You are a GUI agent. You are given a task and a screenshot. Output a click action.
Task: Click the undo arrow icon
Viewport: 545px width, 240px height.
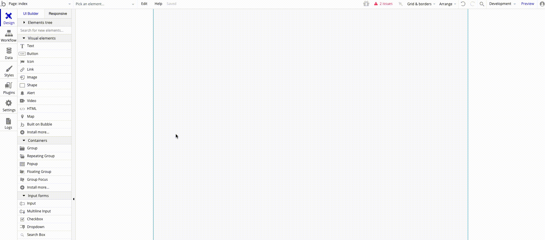[x=463, y=4]
